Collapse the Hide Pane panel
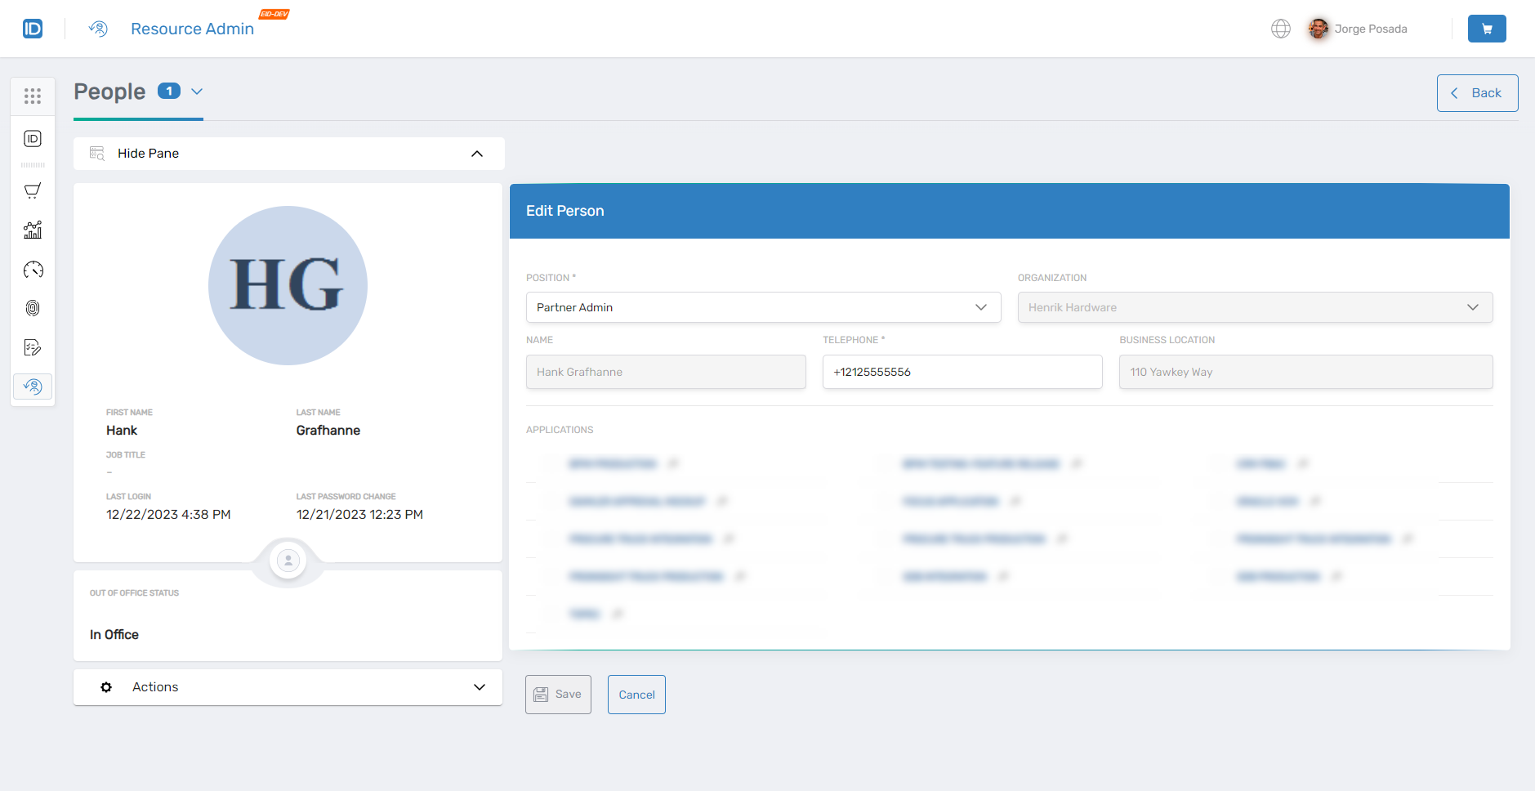The width and height of the screenshot is (1535, 791). tap(476, 153)
